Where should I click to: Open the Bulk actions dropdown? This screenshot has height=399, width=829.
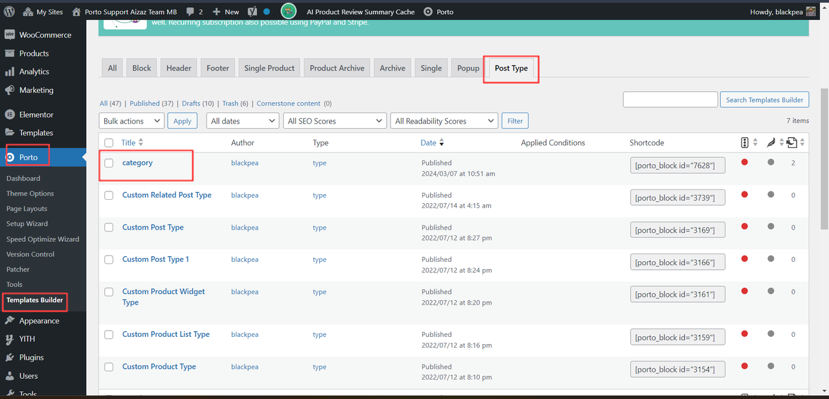[x=131, y=121]
